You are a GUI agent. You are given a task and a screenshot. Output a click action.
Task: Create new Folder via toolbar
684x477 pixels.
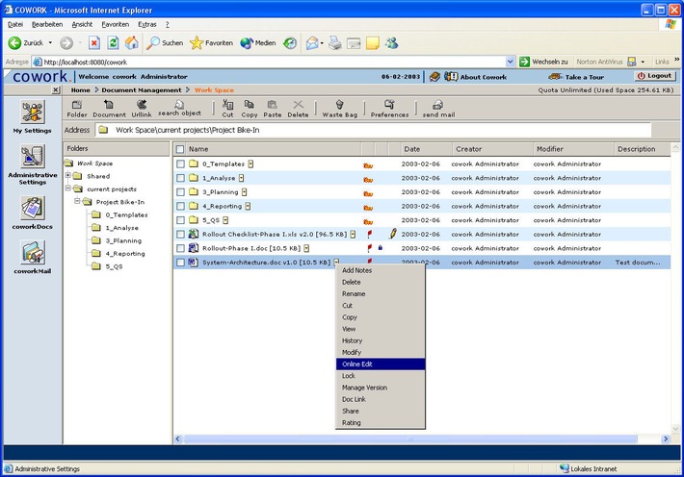point(77,109)
